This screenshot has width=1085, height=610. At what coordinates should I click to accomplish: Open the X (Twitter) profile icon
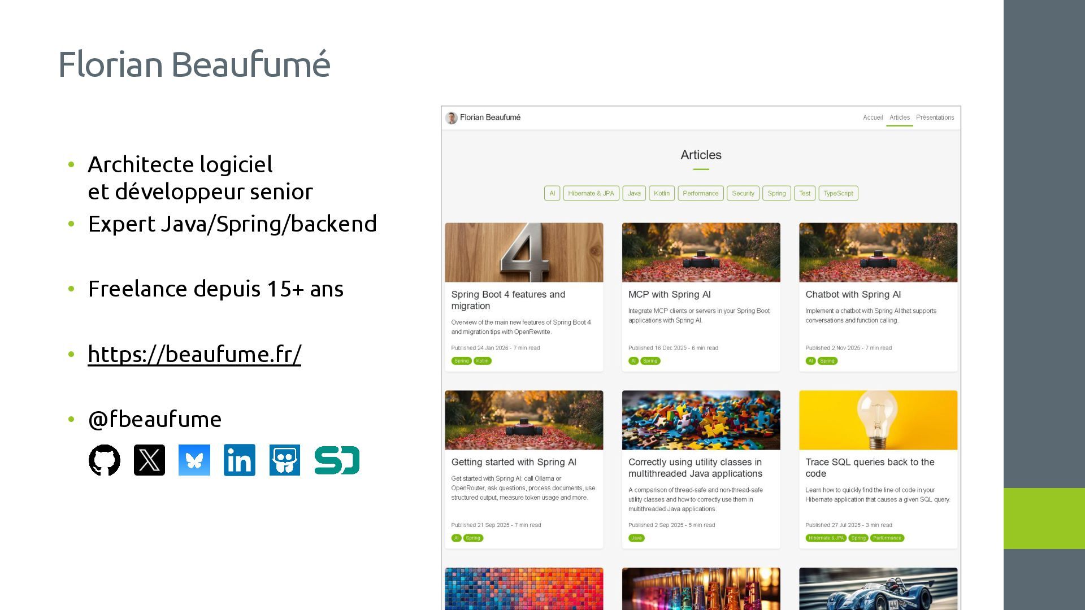[x=149, y=460]
